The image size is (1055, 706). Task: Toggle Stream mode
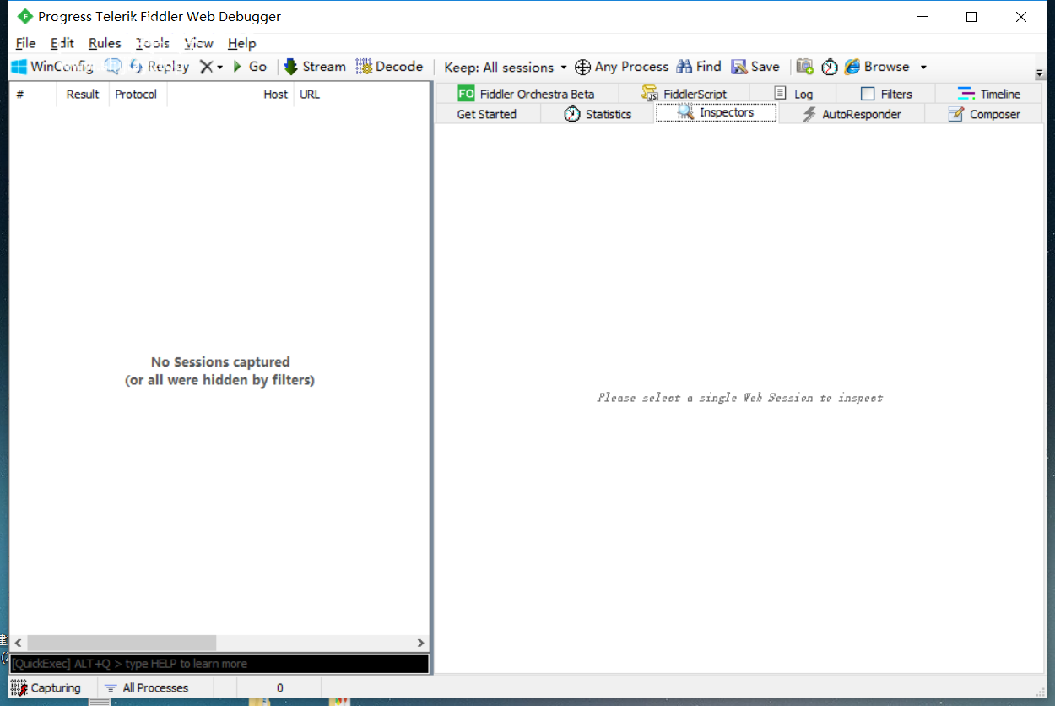(x=315, y=67)
